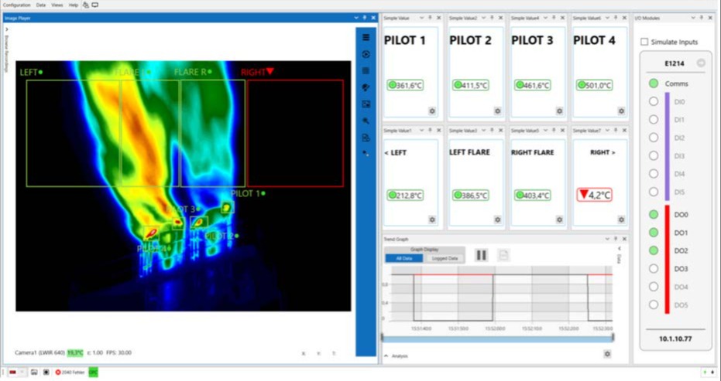Click the export document icon in Trend Graph
721x381 pixels.
503,255
